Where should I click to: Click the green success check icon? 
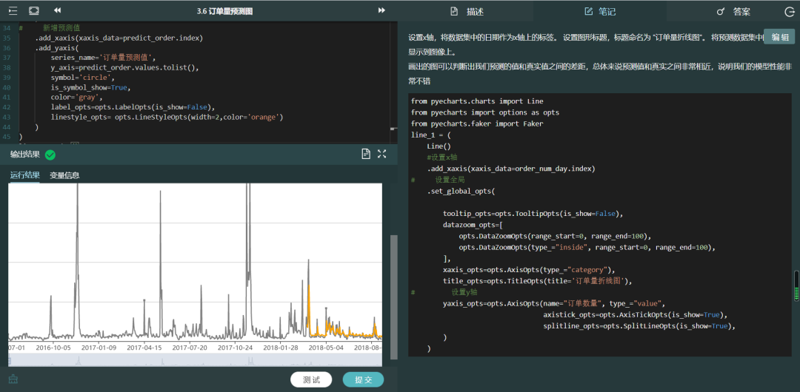50,155
